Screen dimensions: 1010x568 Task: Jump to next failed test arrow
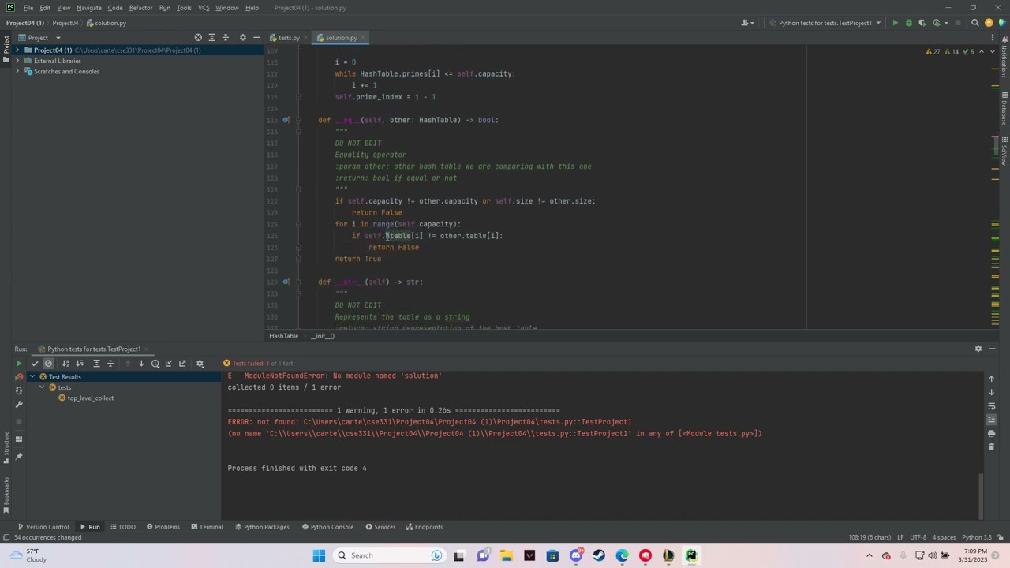(141, 364)
